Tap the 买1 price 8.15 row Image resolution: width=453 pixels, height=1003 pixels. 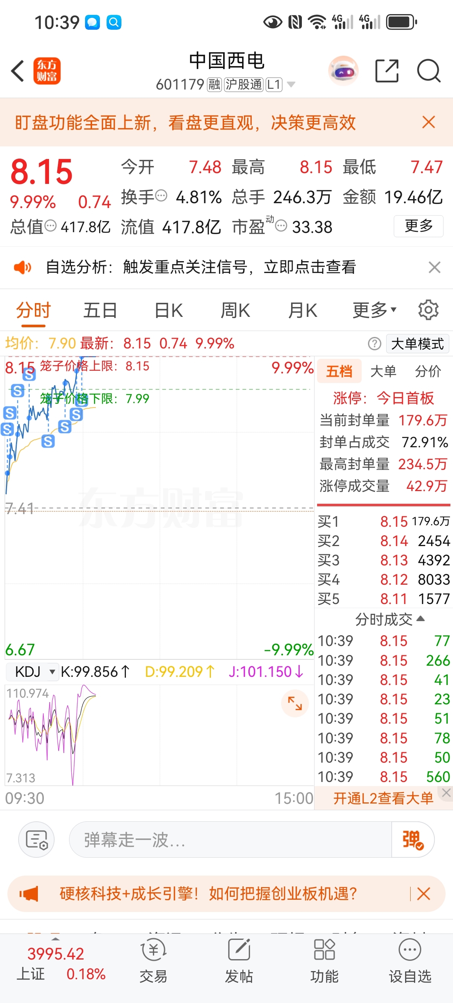(384, 521)
